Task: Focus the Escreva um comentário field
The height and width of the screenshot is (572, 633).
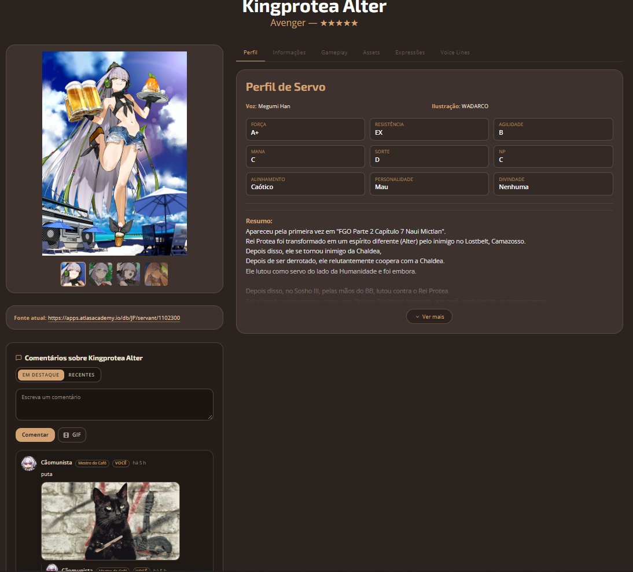Action: (x=114, y=405)
